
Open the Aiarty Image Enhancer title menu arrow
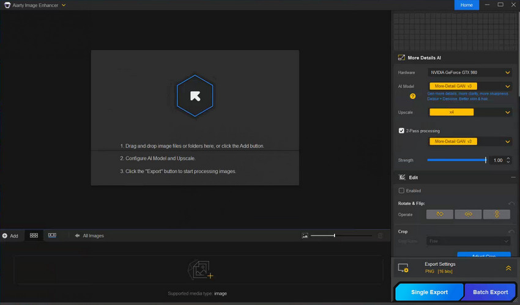(64, 6)
